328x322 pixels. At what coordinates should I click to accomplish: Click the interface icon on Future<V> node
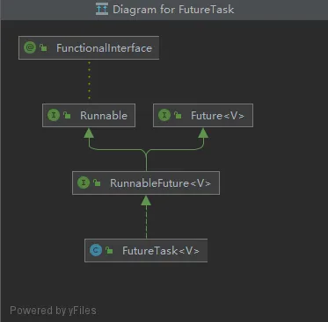(x=164, y=115)
